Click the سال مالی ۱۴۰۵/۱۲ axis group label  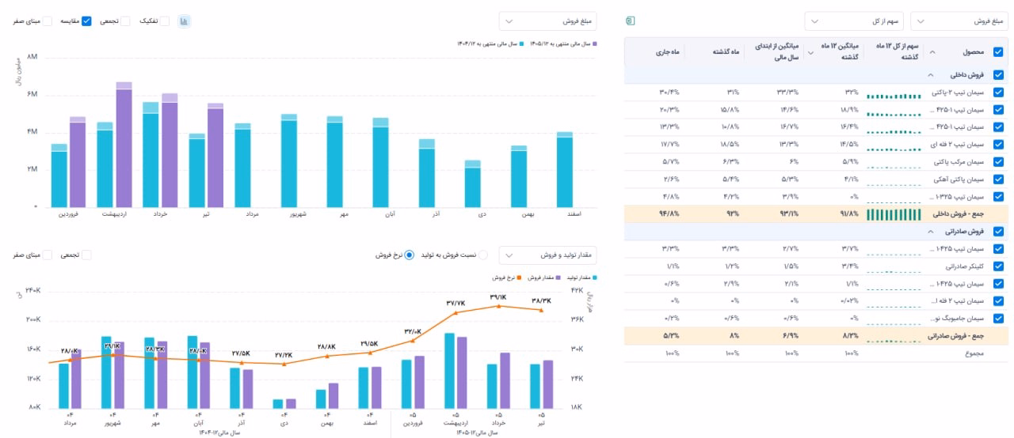476,432
